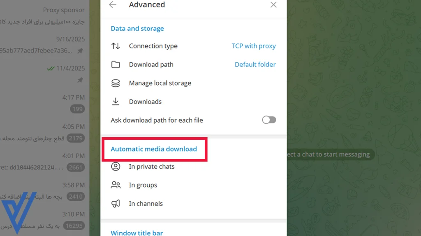Open In channels download settings
This screenshot has width=421, height=236.
coord(194,204)
